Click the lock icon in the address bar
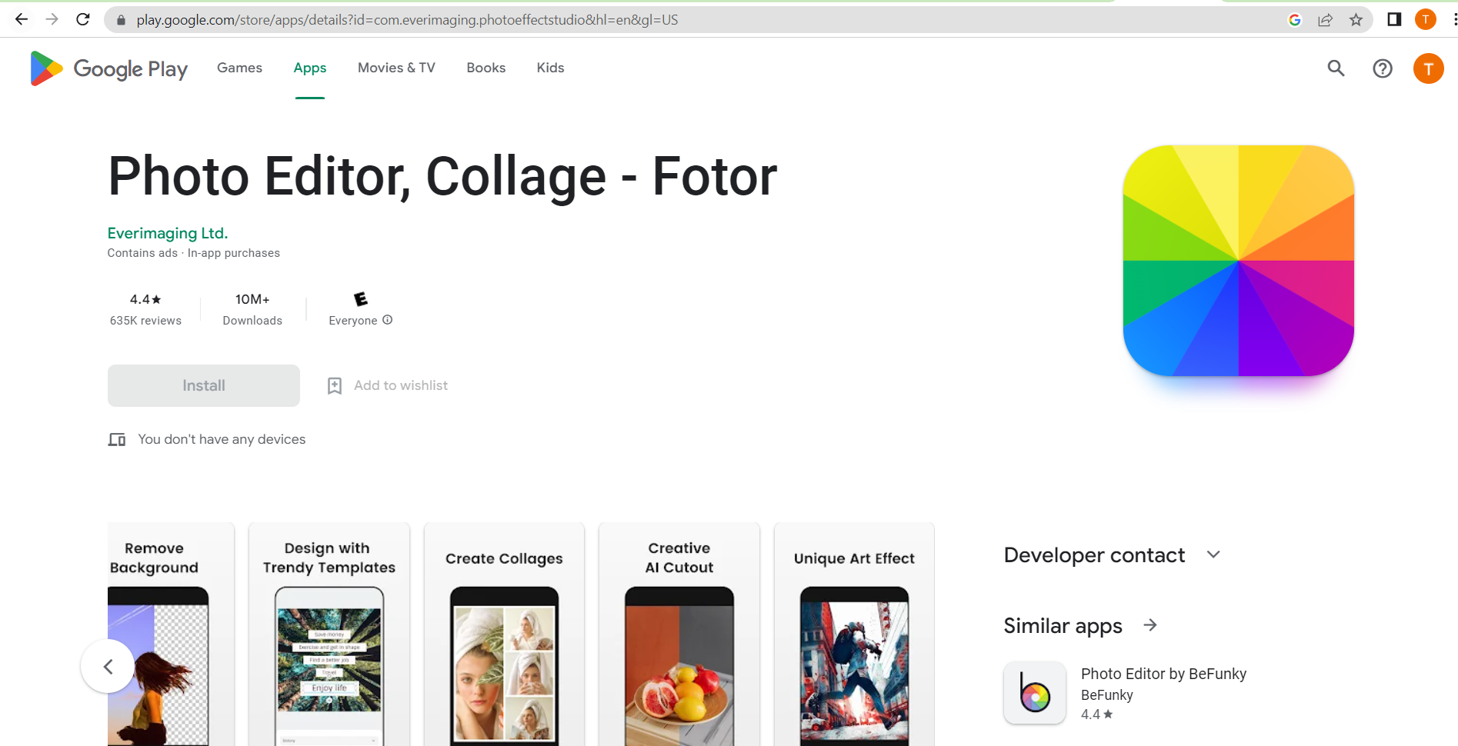 [x=121, y=20]
